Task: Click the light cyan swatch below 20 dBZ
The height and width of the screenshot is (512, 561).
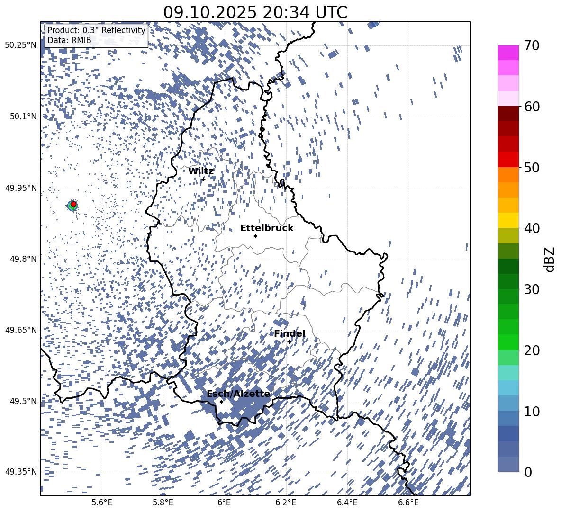Action: click(x=508, y=373)
